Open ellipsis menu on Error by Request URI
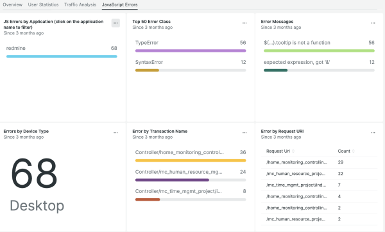The width and height of the screenshot is (385, 232). pyautogui.click(x=373, y=133)
